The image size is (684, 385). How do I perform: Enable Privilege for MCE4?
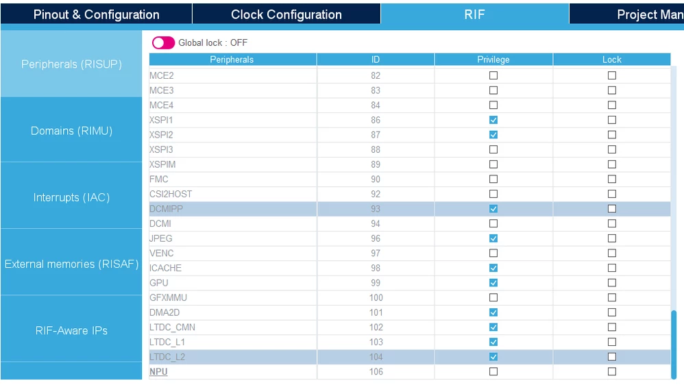point(493,105)
